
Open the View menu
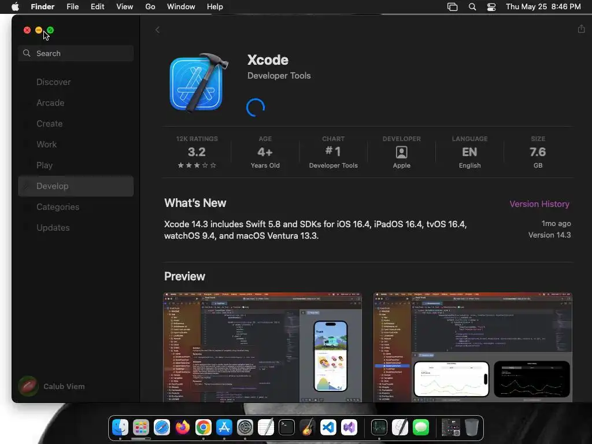[x=125, y=7]
